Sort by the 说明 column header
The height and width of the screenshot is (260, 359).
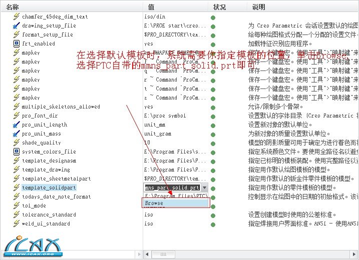tap(259, 7)
